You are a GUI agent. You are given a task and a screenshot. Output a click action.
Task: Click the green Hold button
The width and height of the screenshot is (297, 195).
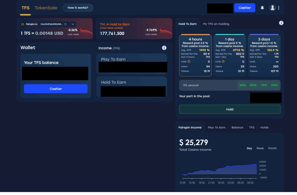point(230,109)
